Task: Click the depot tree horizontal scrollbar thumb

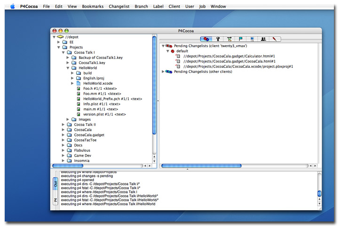Action: 68,166
